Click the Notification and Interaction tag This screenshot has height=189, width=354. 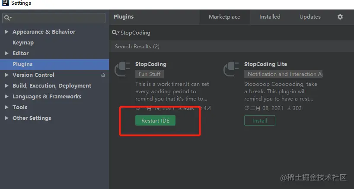click(x=284, y=74)
